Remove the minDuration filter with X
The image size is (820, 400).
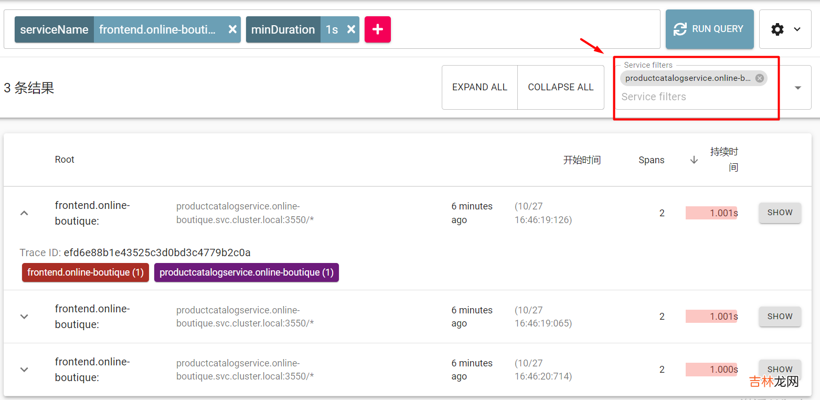[351, 29]
